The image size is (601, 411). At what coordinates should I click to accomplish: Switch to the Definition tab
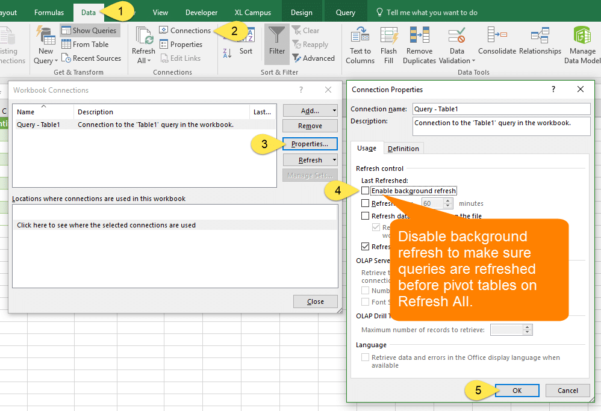point(403,149)
